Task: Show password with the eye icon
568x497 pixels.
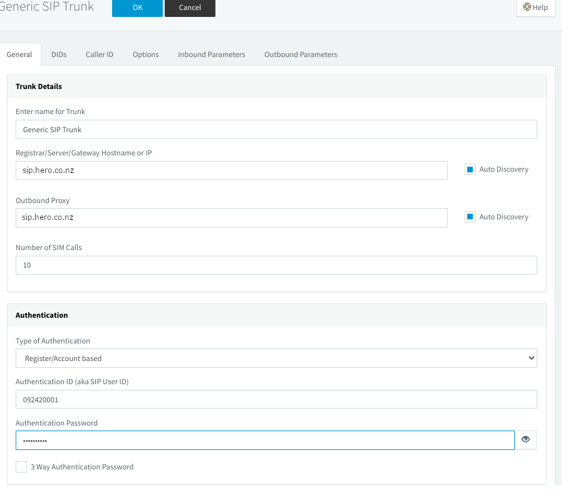Action: [x=525, y=440]
